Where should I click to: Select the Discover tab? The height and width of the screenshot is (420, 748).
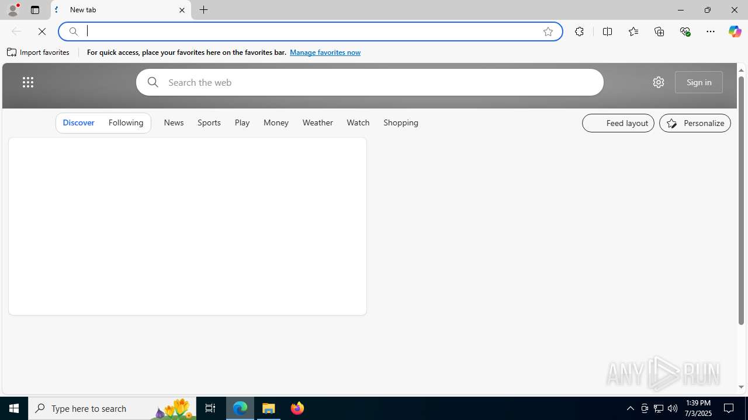tap(78, 123)
